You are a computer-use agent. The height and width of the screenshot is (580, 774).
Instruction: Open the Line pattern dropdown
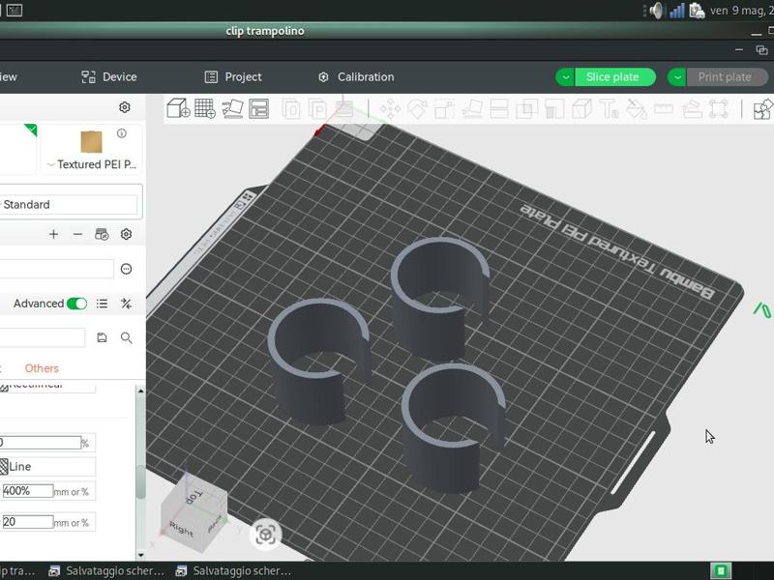[x=48, y=467]
